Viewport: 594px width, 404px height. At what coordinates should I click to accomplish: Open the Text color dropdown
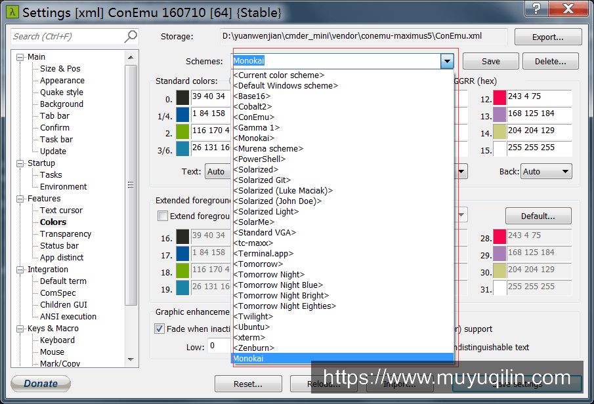pyautogui.click(x=218, y=172)
